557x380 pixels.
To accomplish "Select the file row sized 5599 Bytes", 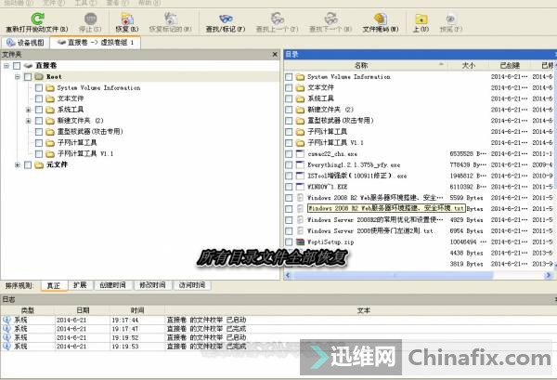I will [x=421, y=198].
